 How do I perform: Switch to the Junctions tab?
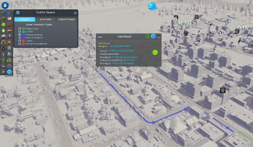click(x=46, y=19)
